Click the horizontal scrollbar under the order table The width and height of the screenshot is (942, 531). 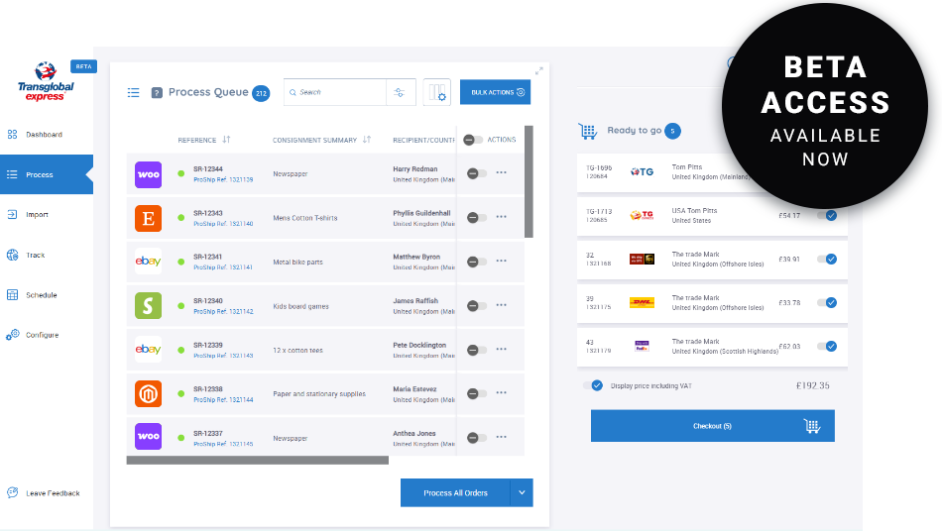pyautogui.click(x=258, y=460)
